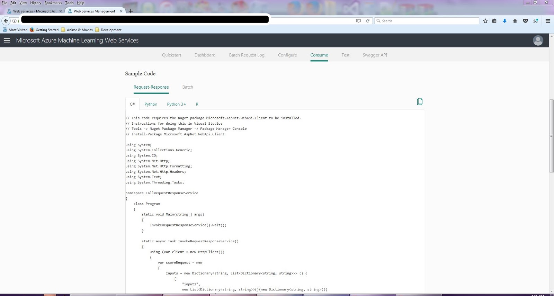Open Swagger API tab

(x=375, y=55)
